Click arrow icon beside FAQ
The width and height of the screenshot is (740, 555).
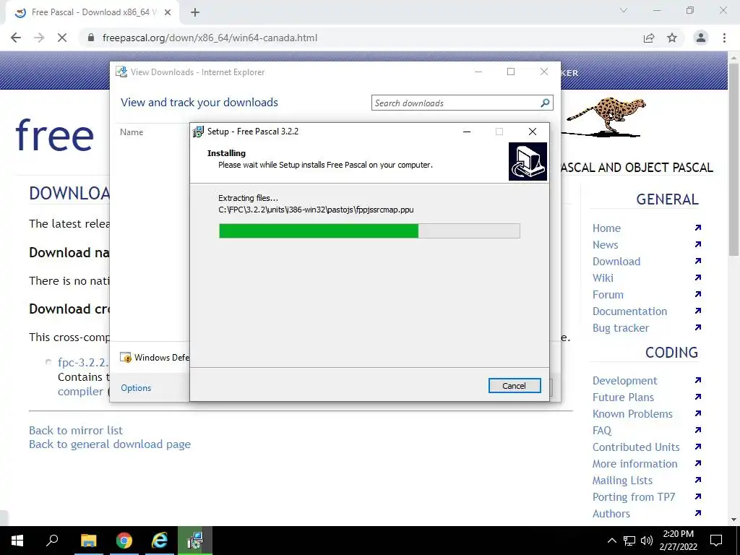point(698,430)
